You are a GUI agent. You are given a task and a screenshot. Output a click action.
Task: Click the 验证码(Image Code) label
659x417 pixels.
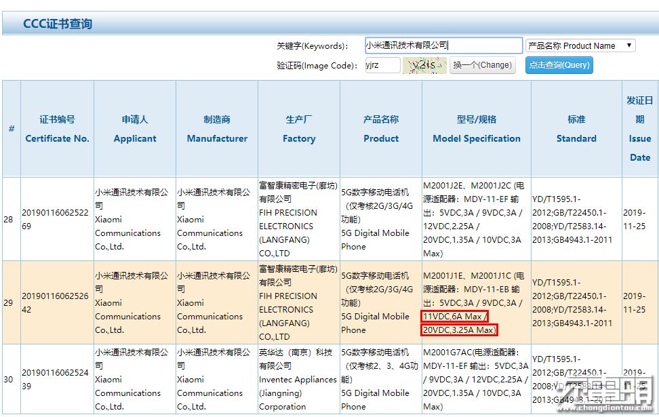(317, 66)
